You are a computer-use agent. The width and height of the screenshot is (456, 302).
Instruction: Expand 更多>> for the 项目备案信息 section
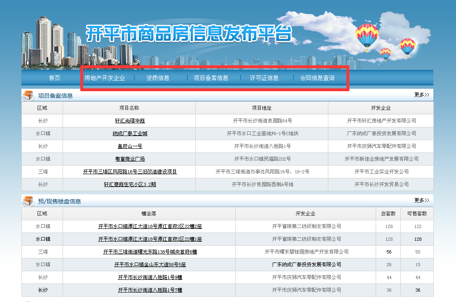(x=421, y=95)
